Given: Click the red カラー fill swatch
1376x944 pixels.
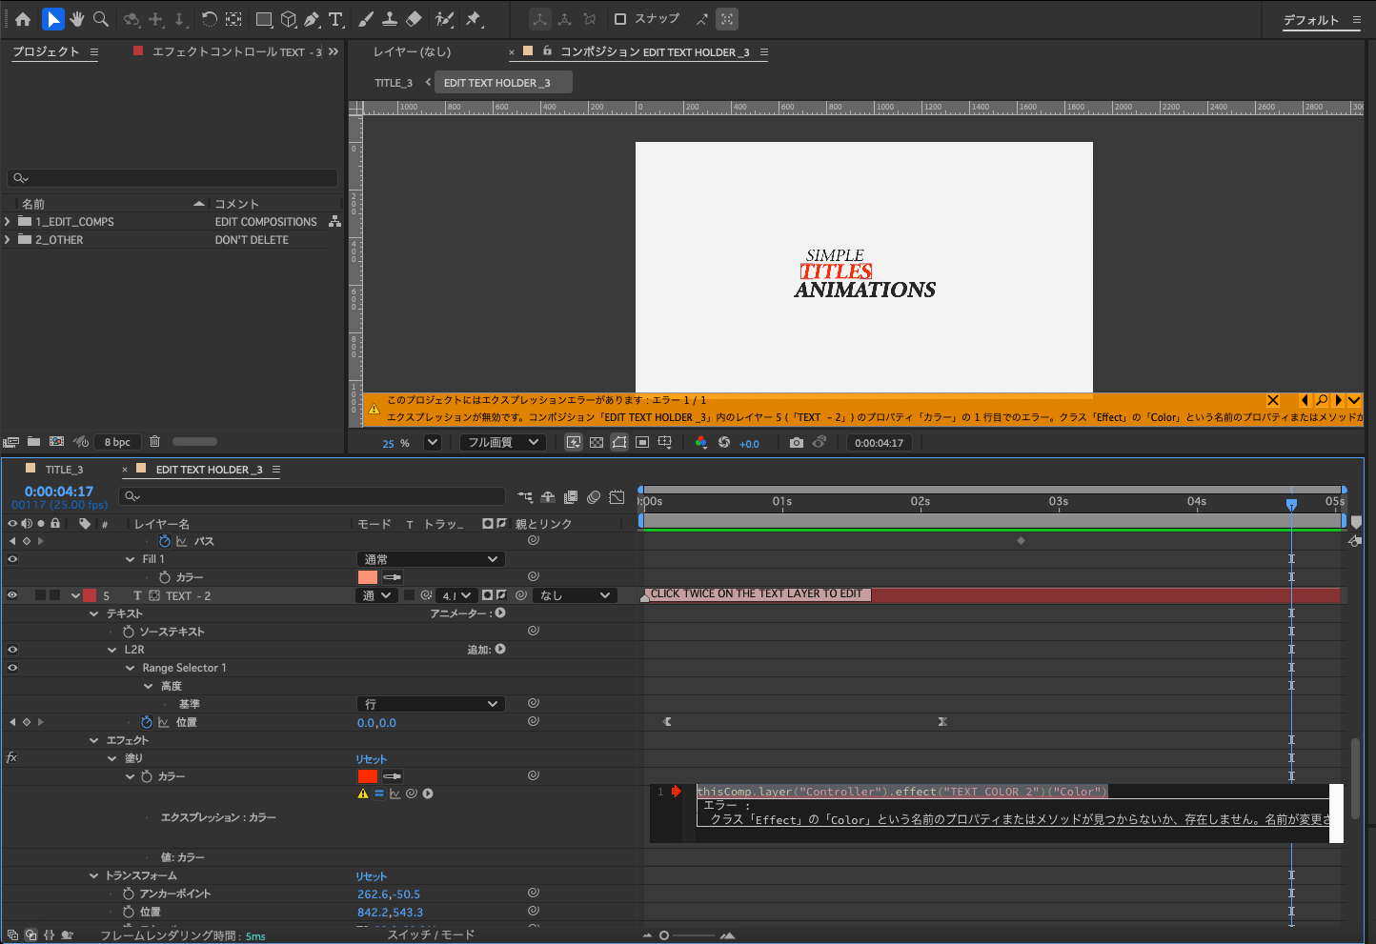Looking at the screenshot, I should (x=368, y=776).
